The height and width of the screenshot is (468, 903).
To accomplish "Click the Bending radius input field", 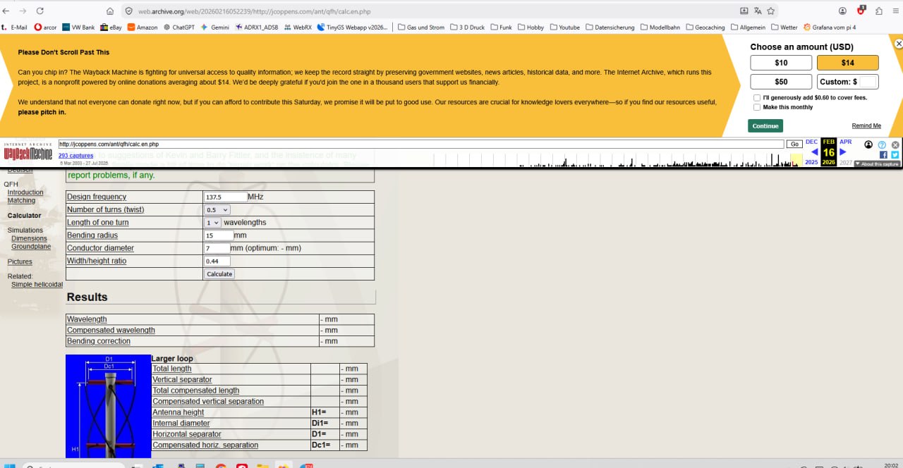I will [219, 235].
